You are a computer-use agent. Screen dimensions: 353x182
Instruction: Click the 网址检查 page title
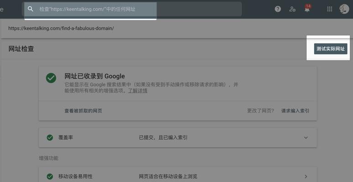pos(21,49)
